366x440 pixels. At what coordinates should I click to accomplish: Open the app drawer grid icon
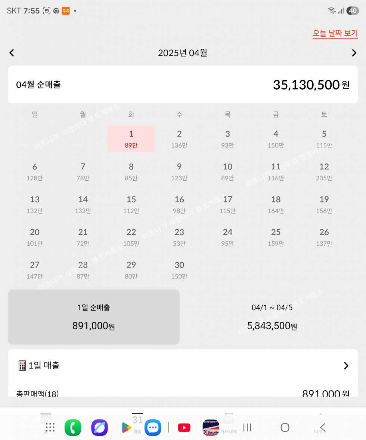coord(50,427)
